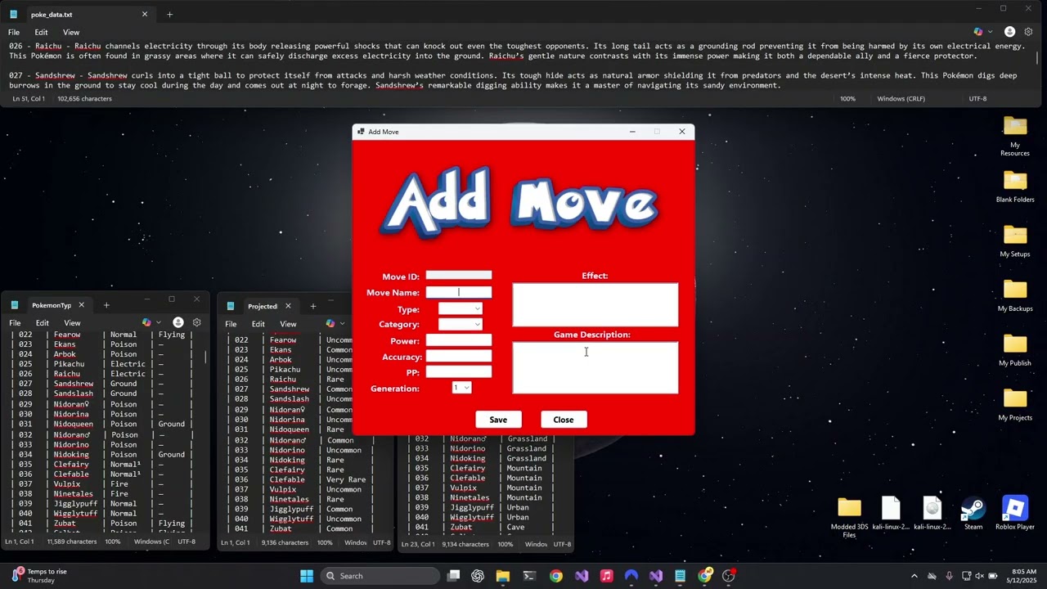Viewport: 1047px width, 589px height.
Task: Open File menu in poke_data.txt Notepad
Action: point(14,32)
